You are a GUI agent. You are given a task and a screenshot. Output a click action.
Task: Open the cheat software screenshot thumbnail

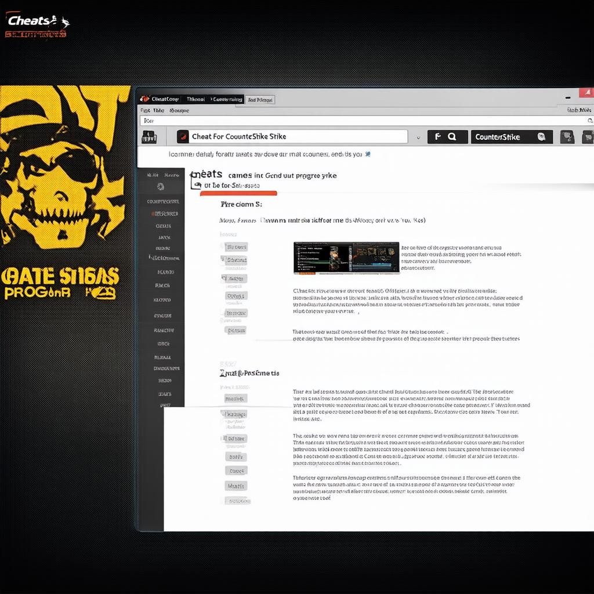click(x=346, y=257)
